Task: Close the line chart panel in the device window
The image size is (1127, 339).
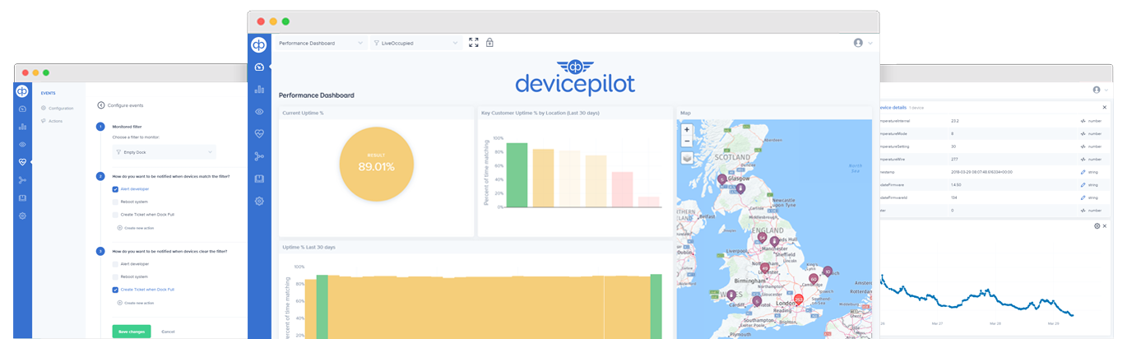Action: tap(1105, 225)
